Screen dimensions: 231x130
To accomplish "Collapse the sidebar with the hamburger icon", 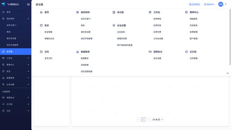I will (x=29, y=4).
